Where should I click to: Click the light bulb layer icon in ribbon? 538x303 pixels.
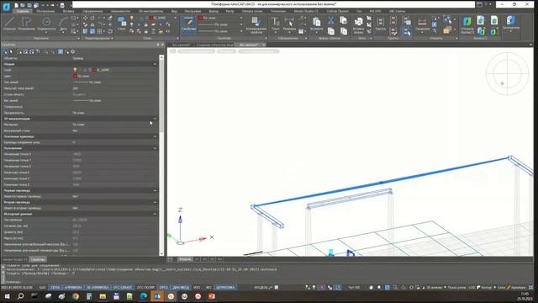132,19
